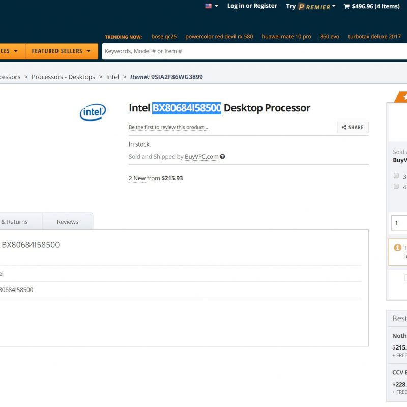
Task: Click the Intel brand logo
Action: click(x=93, y=112)
